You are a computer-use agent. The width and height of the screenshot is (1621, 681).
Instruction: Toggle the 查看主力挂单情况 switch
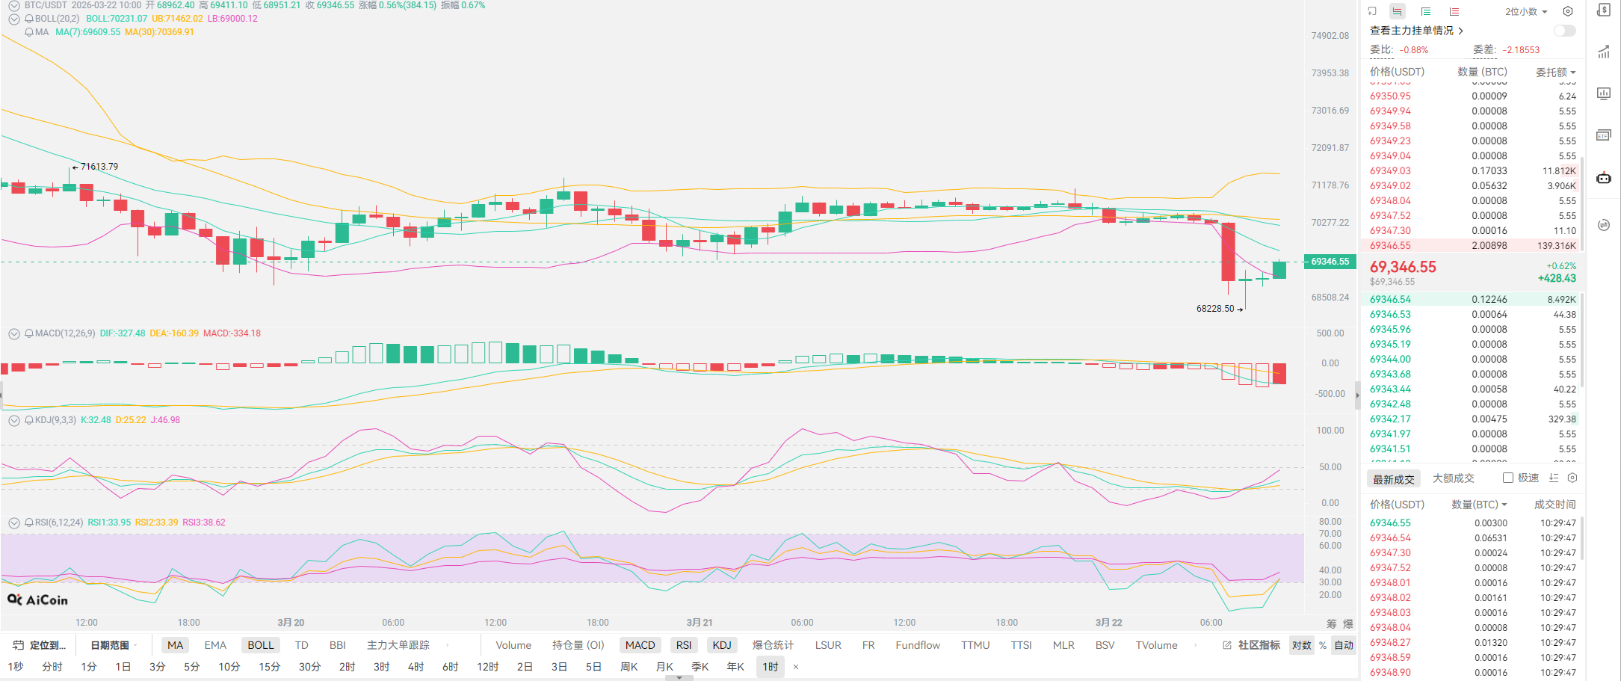pyautogui.click(x=1563, y=31)
